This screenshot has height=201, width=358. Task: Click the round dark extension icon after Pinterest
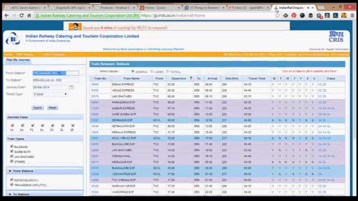(302, 16)
